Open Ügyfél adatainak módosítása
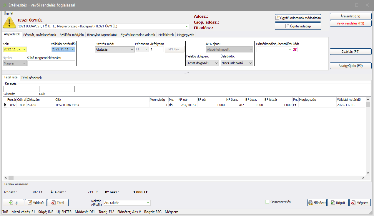Image resolution: width=374 pixels, height=216 pixels. coord(298,18)
